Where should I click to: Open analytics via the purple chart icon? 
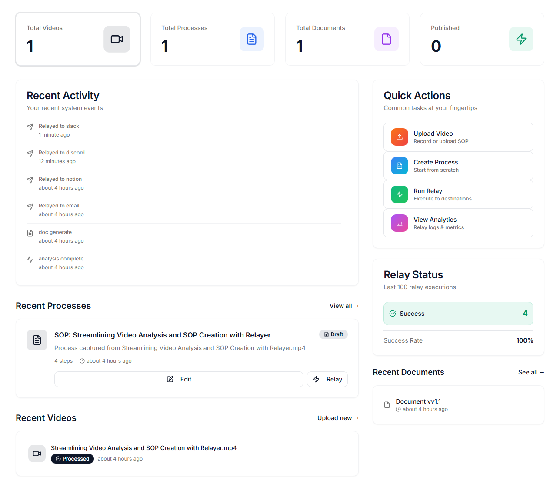(x=399, y=223)
